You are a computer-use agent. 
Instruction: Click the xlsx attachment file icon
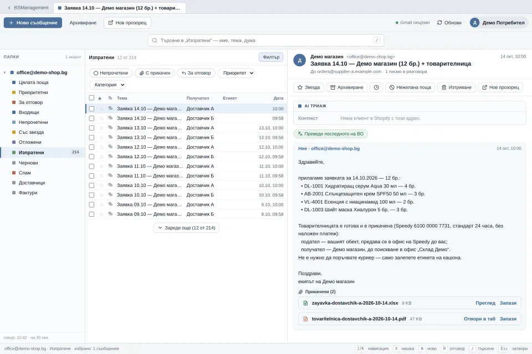click(x=305, y=303)
